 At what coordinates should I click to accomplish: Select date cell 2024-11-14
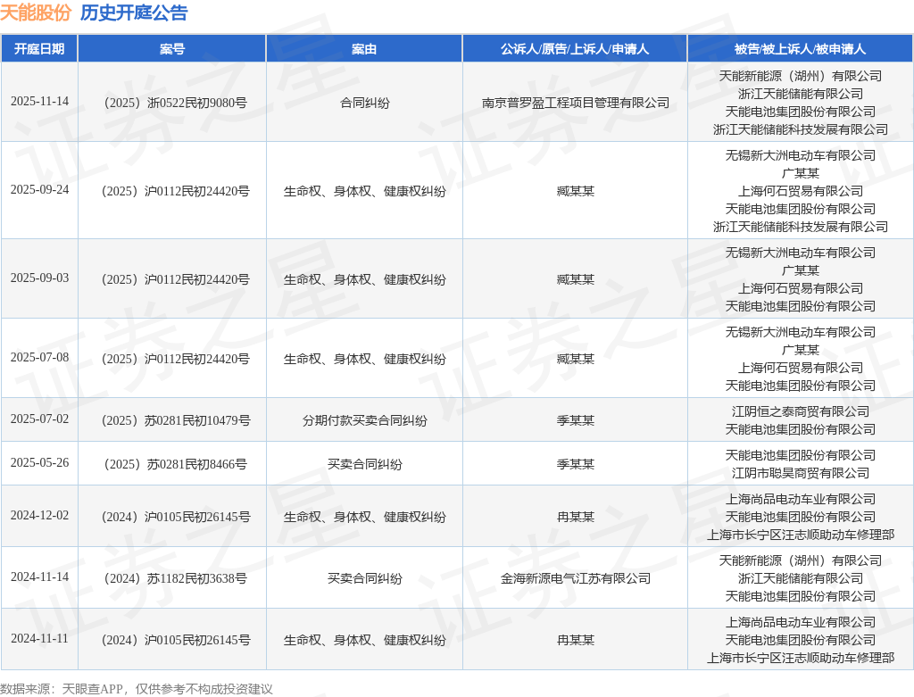point(39,577)
